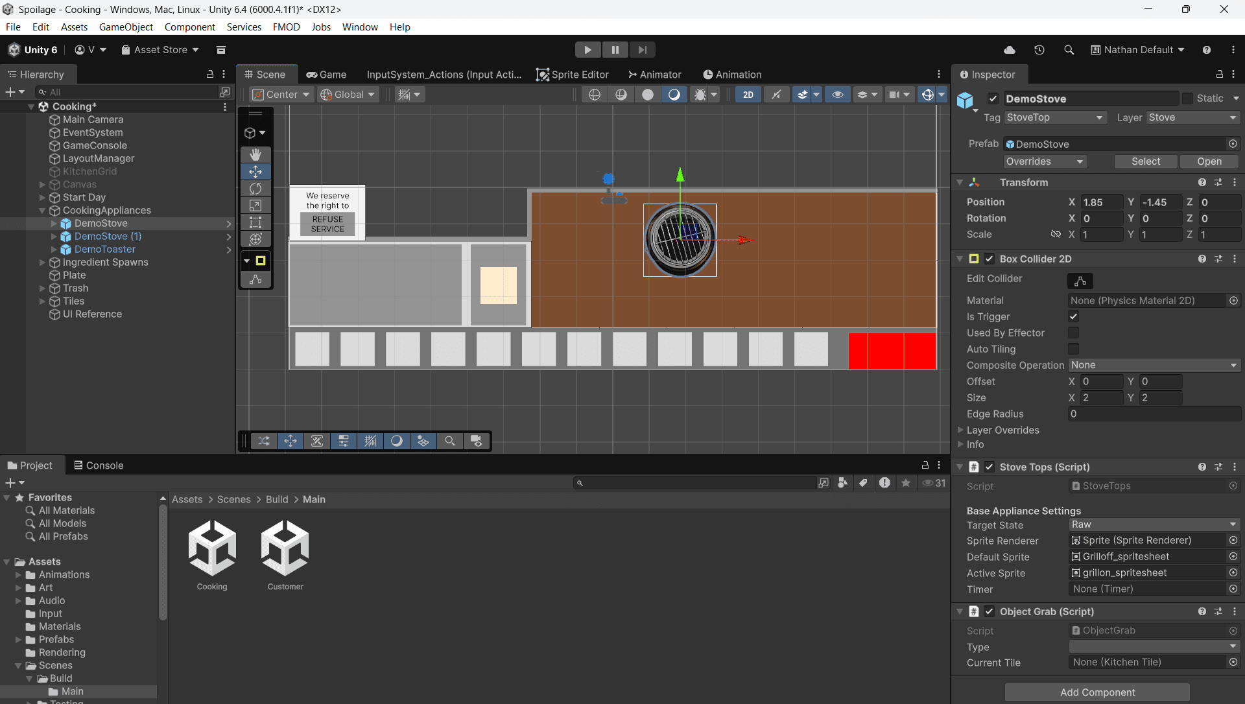Viewport: 1245px width, 704px height.
Task: Click the Play button
Action: [587, 50]
